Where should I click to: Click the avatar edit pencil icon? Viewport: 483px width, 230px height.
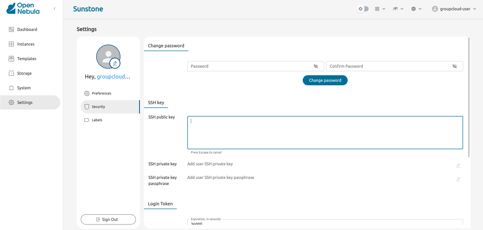(x=115, y=63)
